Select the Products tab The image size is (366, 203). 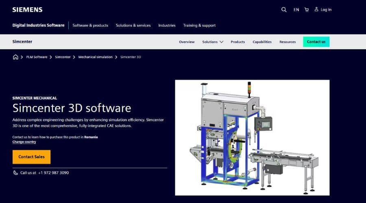coord(238,42)
